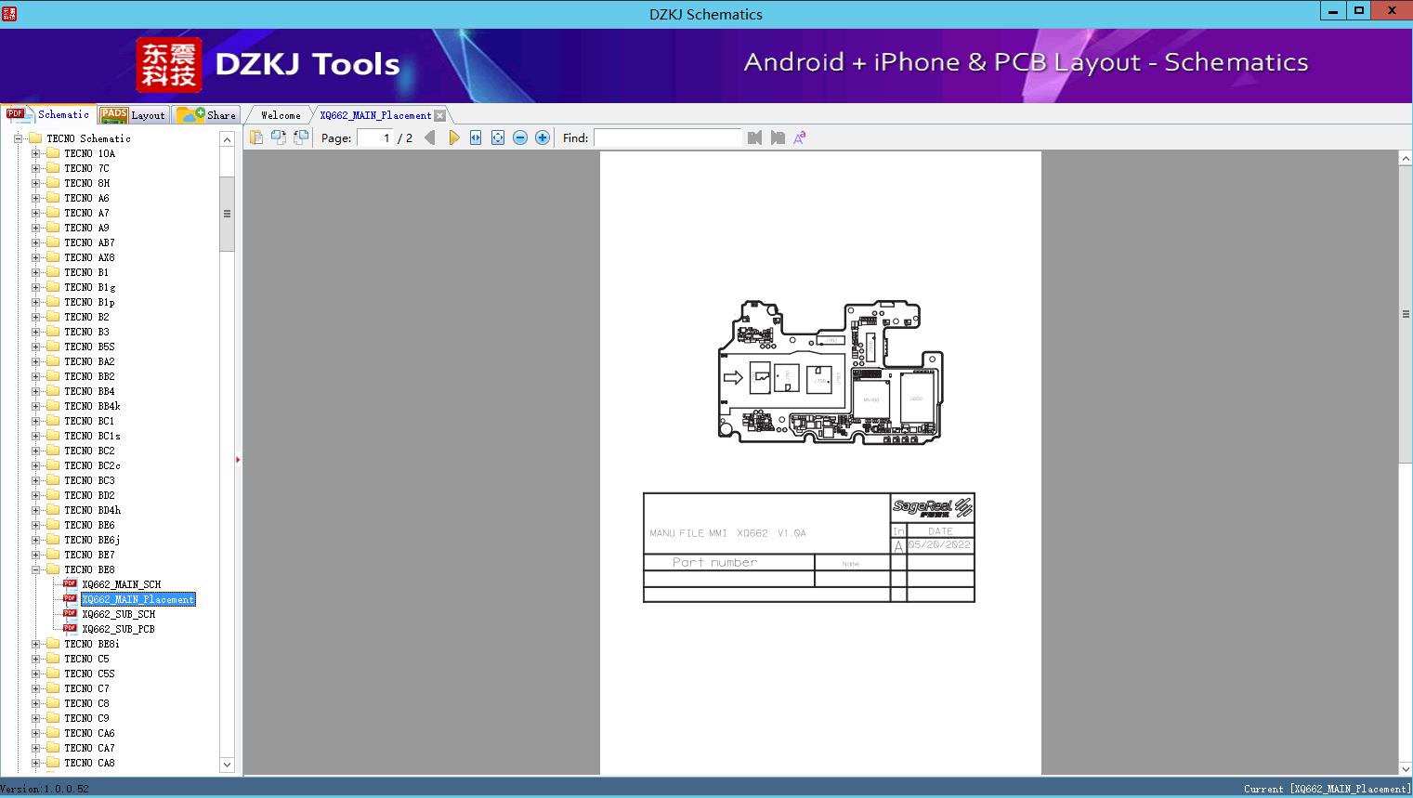The height and width of the screenshot is (798, 1413).
Task: Click the find previous icon
Action: tap(754, 137)
